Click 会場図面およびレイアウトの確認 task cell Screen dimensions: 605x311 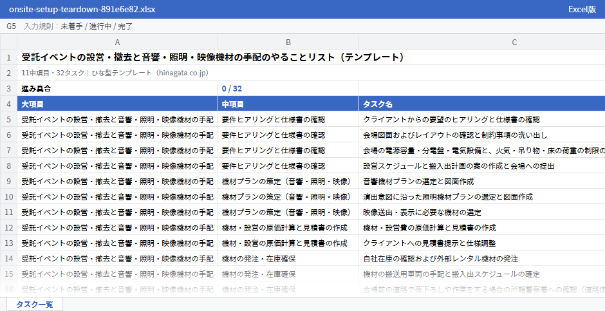tap(482, 135)
